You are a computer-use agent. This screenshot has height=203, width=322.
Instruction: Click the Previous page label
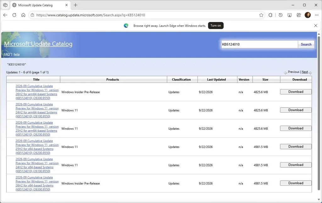(x=293, y=72)
